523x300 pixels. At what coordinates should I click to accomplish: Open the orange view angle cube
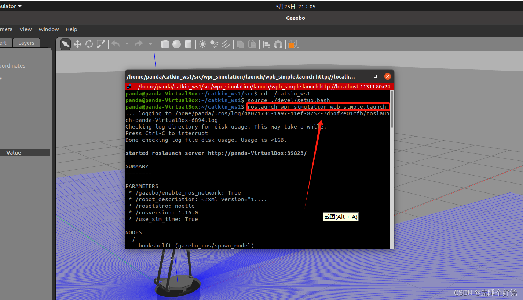pos(293,45)
